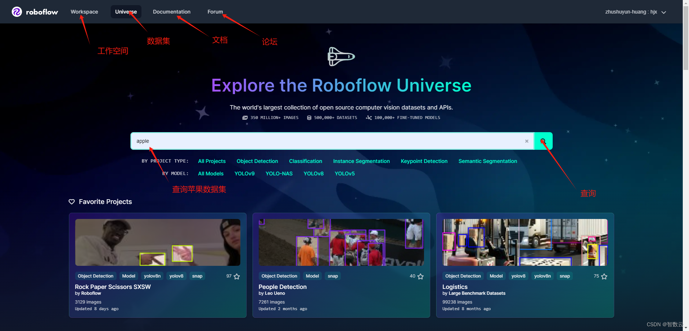Filter by Classification project type
Viewport: 689px width, 331px height.
(x=306, y=161)
